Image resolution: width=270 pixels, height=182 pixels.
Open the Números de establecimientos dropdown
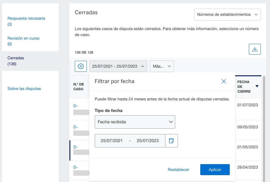(x=227, y=14)
